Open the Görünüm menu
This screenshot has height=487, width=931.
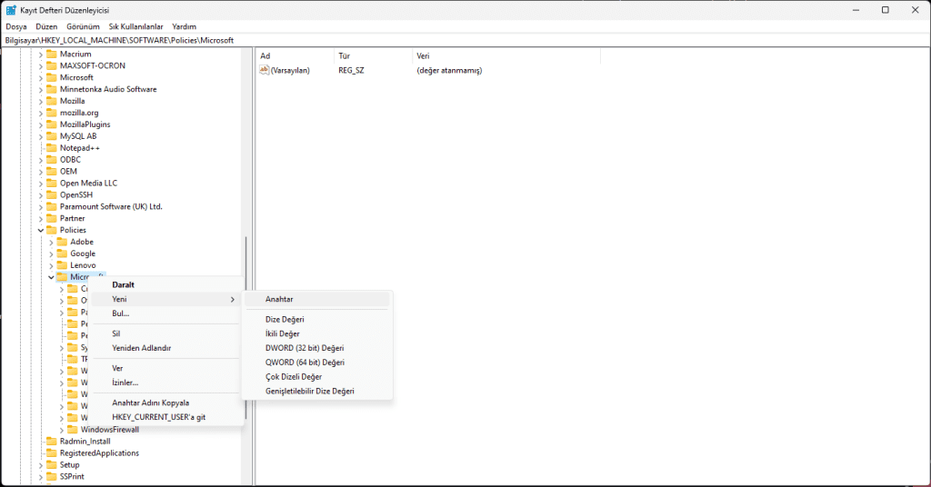(x=83, y=26)
